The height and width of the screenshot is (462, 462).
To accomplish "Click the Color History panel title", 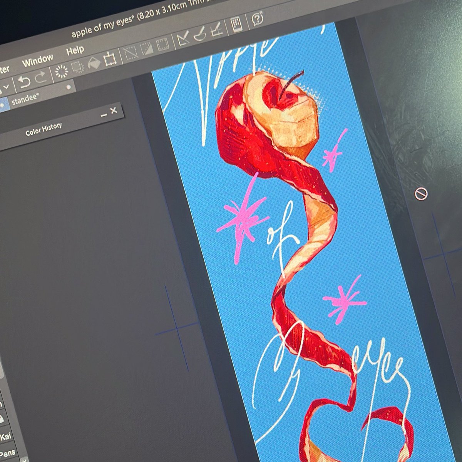I will coord(44,129).
